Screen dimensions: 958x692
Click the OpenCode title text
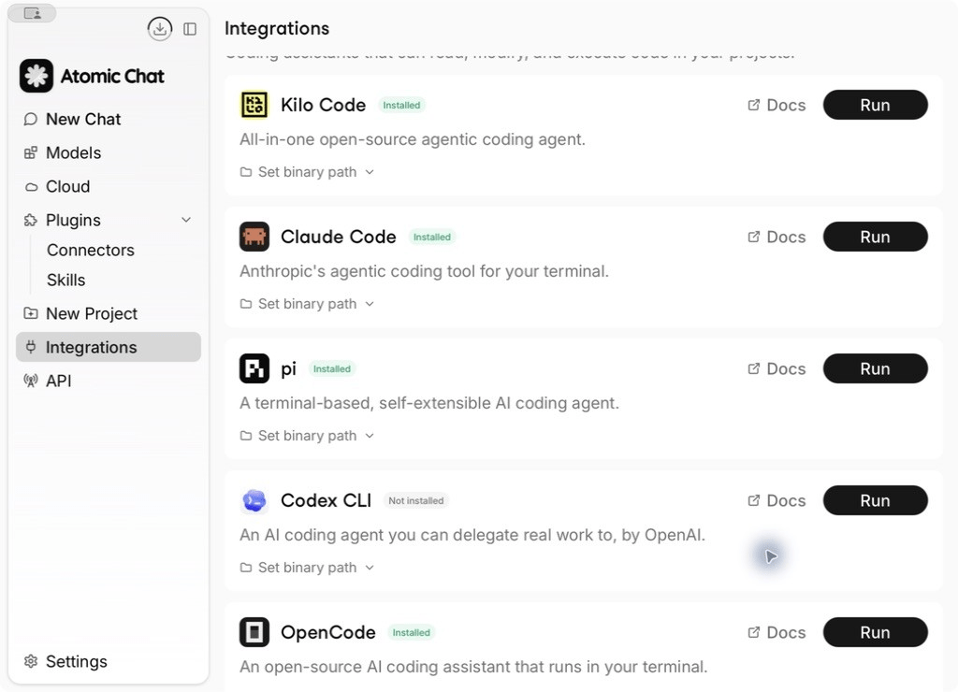click(x=328, y=633)
